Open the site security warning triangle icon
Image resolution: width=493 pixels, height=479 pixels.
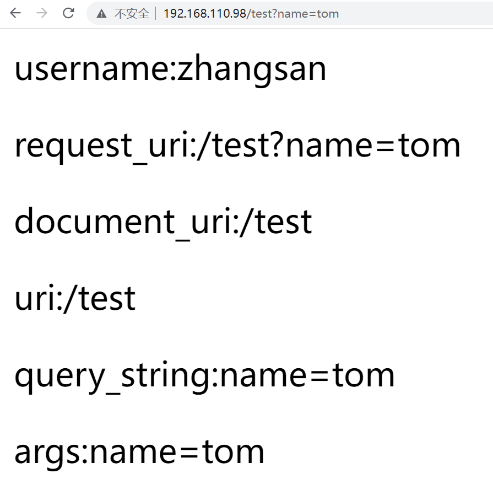tap(101, 14)
